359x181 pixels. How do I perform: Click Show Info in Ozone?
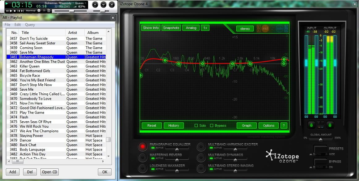(151, 28)
